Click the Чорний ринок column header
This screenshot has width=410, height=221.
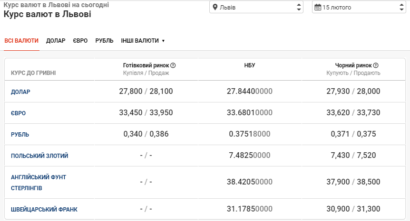(353, 65)
